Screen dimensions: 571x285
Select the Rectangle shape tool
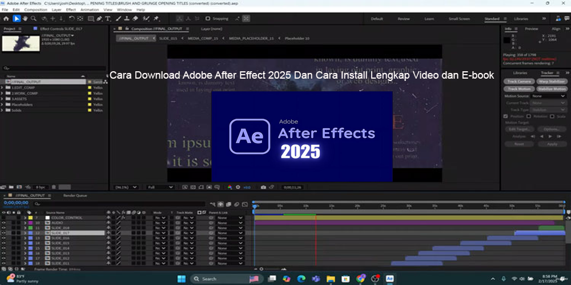[x=91, y=19]
